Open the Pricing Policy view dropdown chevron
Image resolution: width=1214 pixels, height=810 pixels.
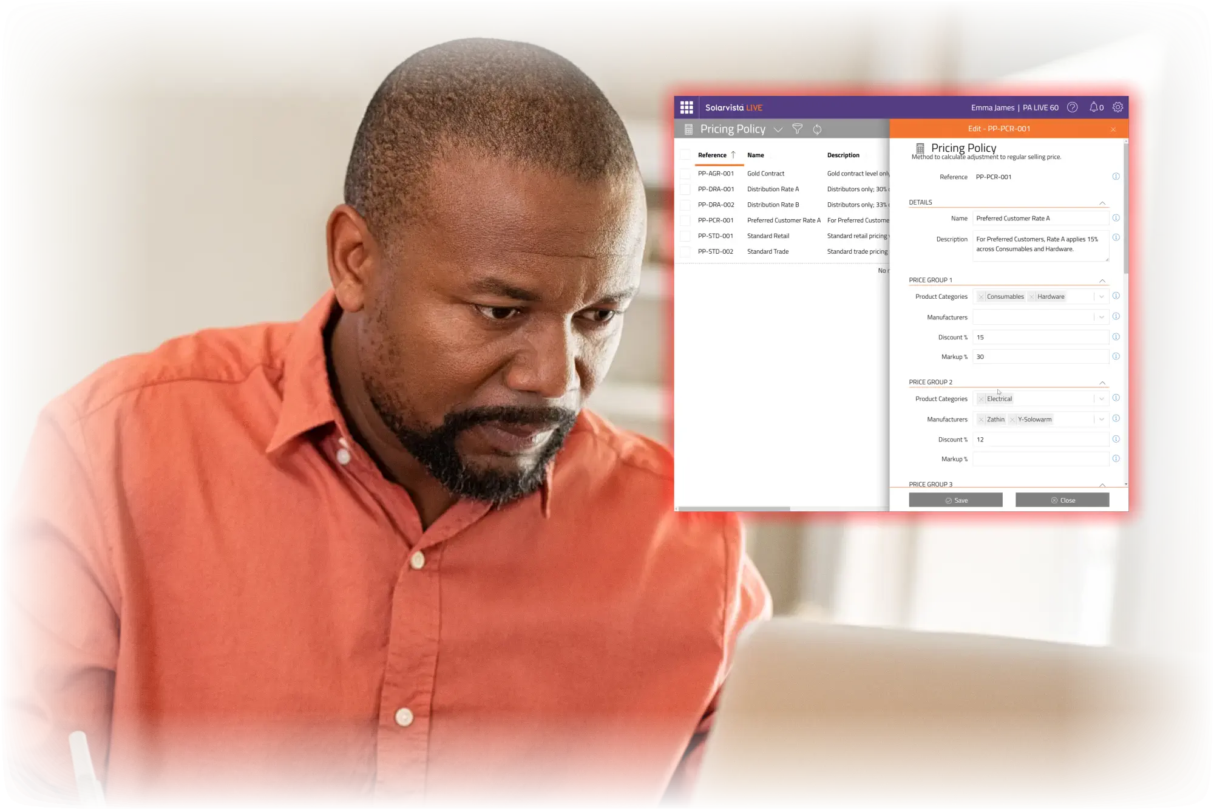click(778, 130)
